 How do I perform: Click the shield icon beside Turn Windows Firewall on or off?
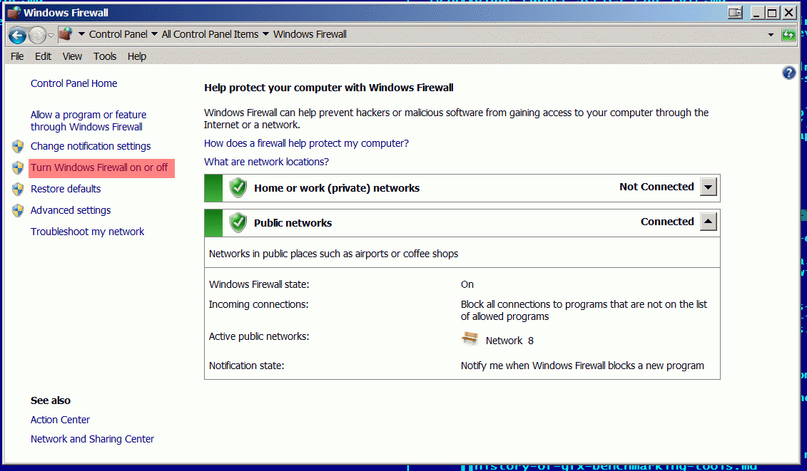(18, 167)
